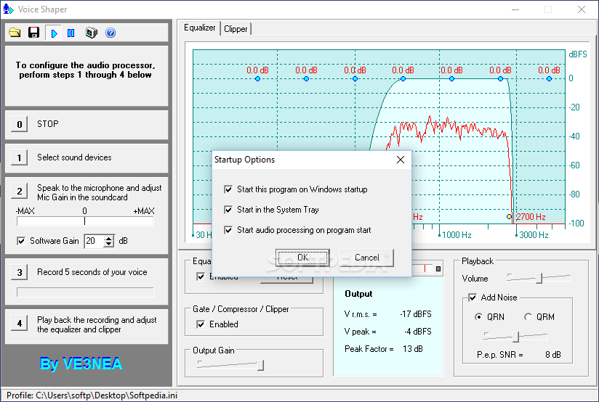This screenshot has width=599, height=402.
Task: Click step 4 play back recording button
Action: pyautogui.click(x=19, y=324)
